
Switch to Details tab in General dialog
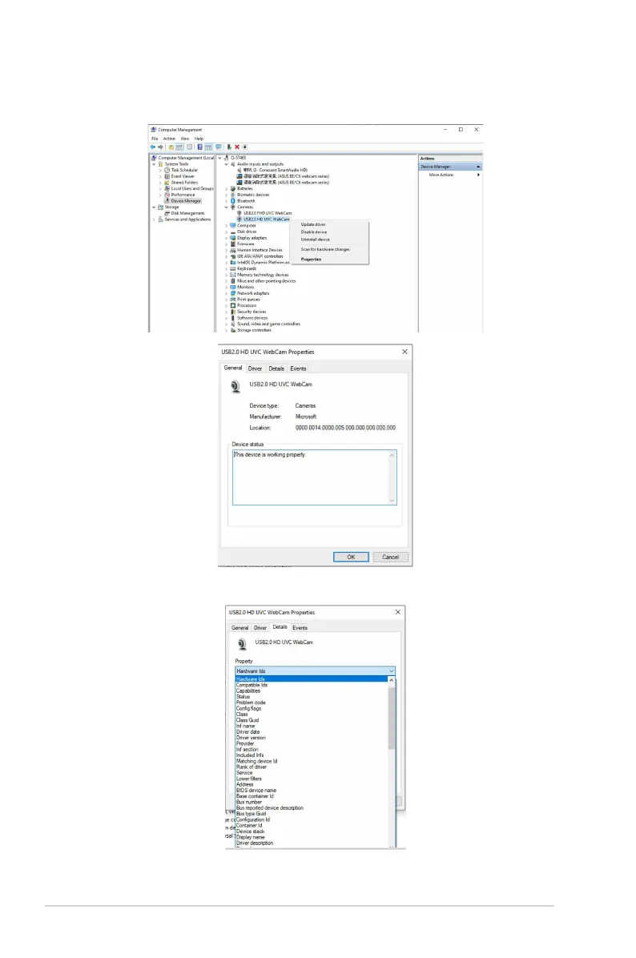click(x=276, y=369)
